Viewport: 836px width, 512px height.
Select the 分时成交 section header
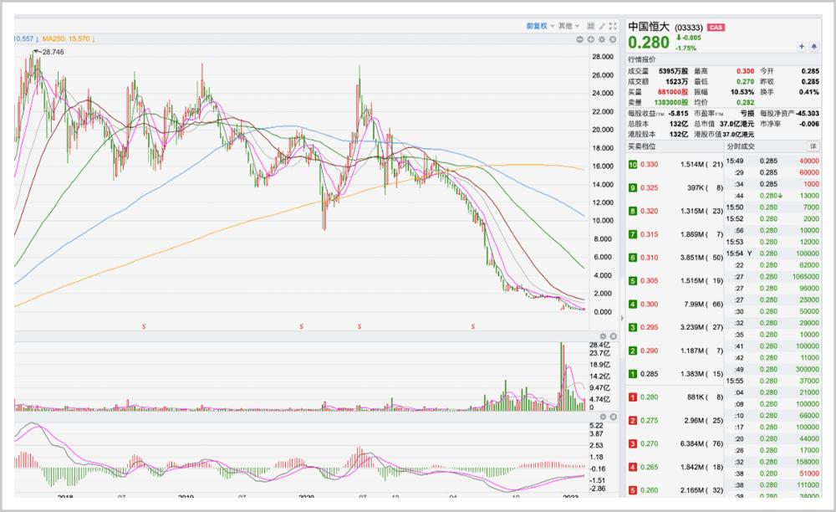point(741,146)
